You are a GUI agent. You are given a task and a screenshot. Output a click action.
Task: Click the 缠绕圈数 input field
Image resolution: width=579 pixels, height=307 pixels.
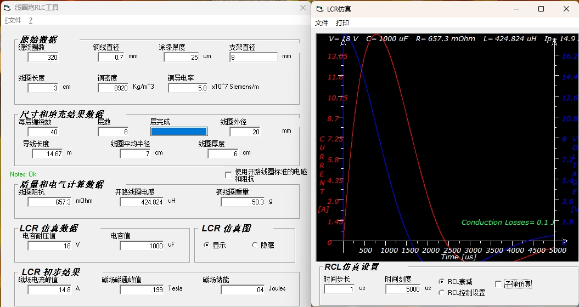pyautogui.click(x=43, y=57)
